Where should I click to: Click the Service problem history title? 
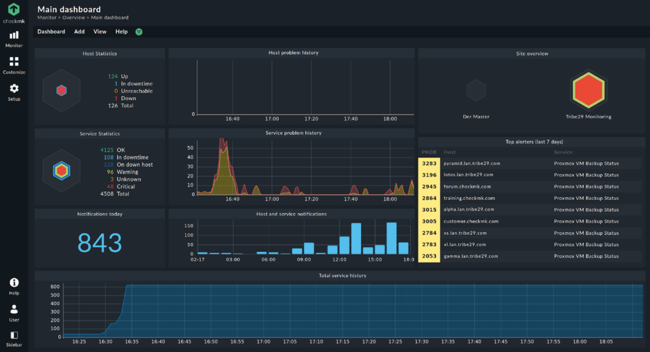pyautogui.click(x=293, y=133)
